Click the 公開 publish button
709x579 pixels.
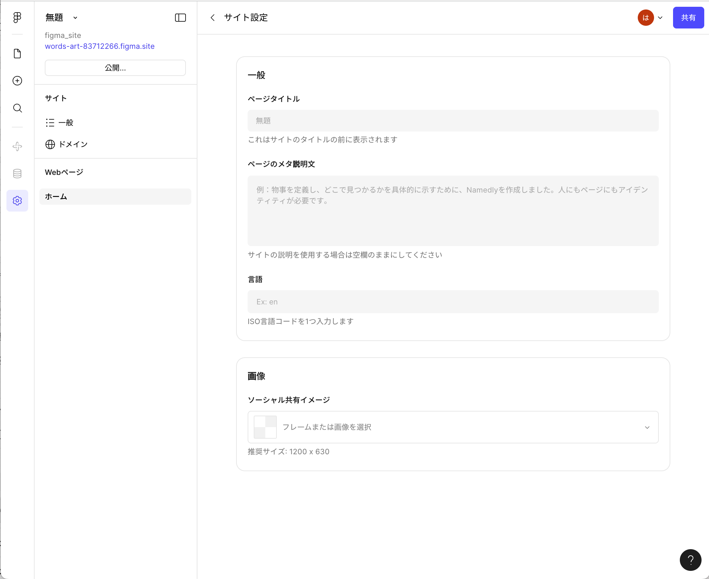115,67
